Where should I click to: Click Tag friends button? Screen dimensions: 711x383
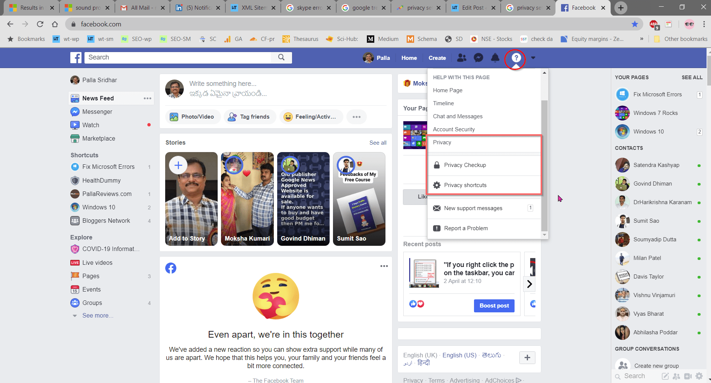click(249, 117)
